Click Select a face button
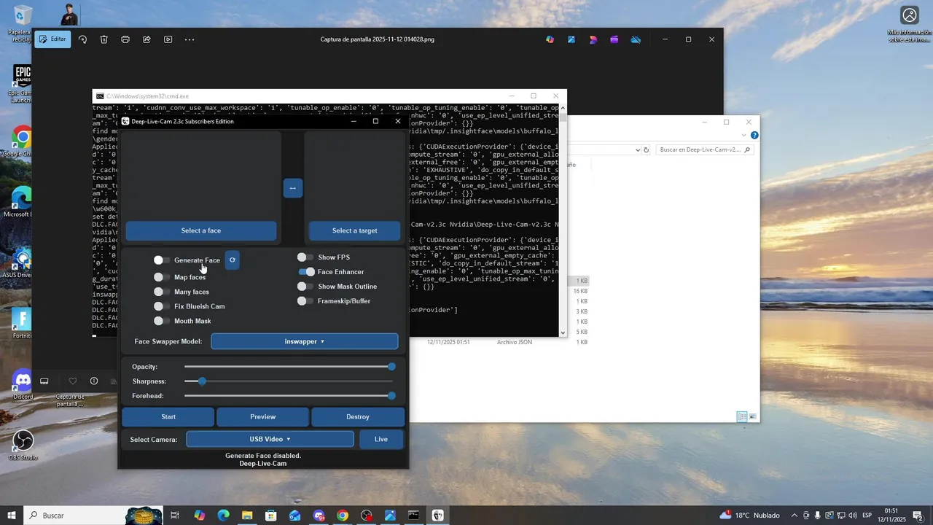933x525 pixels. (201, 230)
